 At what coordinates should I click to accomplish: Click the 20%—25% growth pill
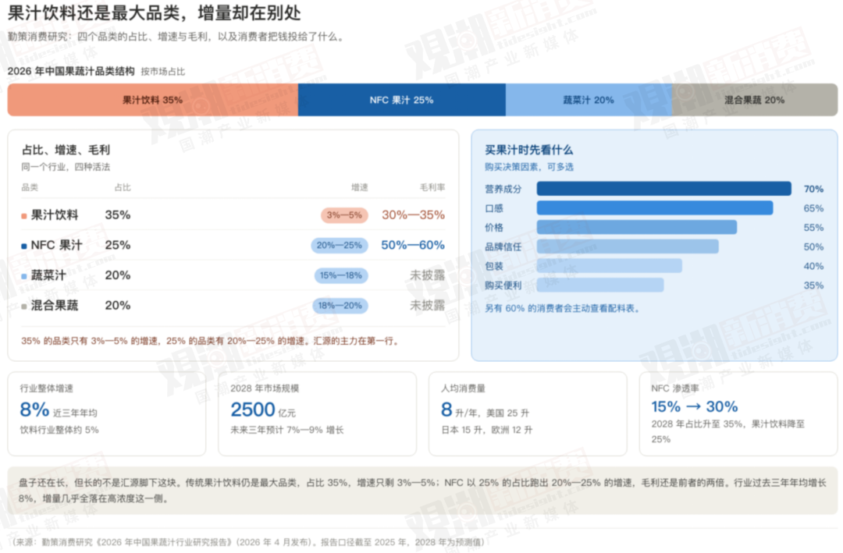click(x=340, y=245)
